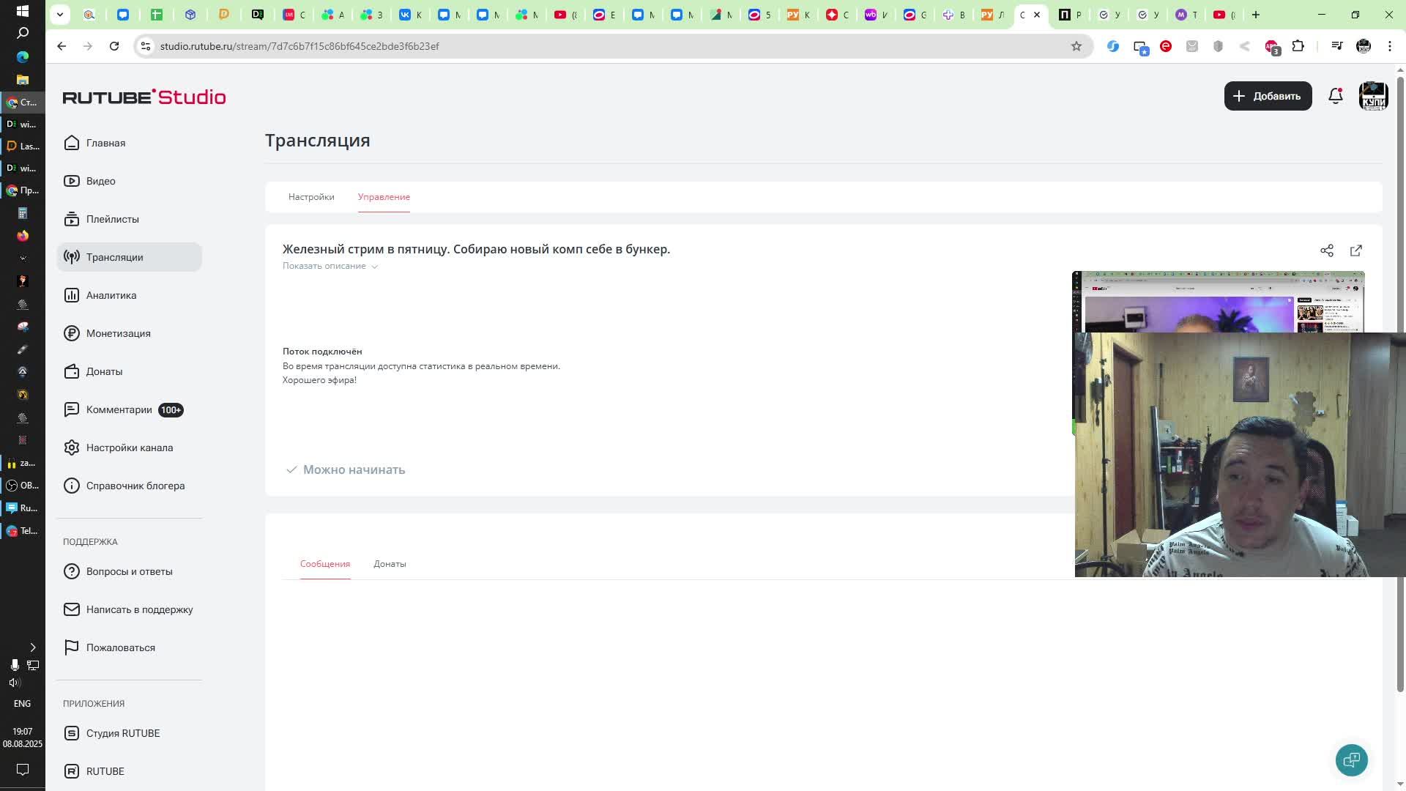
Task: Click the stream preview thumbnail
Action: click(1217, 302)
